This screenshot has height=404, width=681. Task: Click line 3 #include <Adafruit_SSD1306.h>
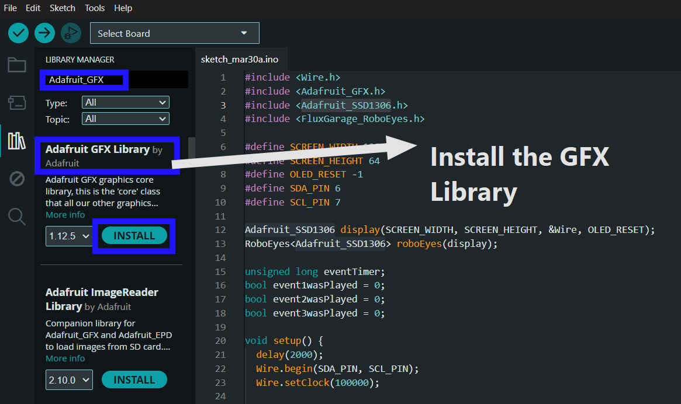[326, 105]
